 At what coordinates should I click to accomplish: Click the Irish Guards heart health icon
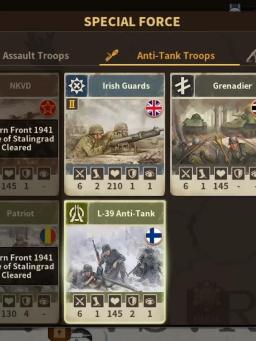click(115, 173)
